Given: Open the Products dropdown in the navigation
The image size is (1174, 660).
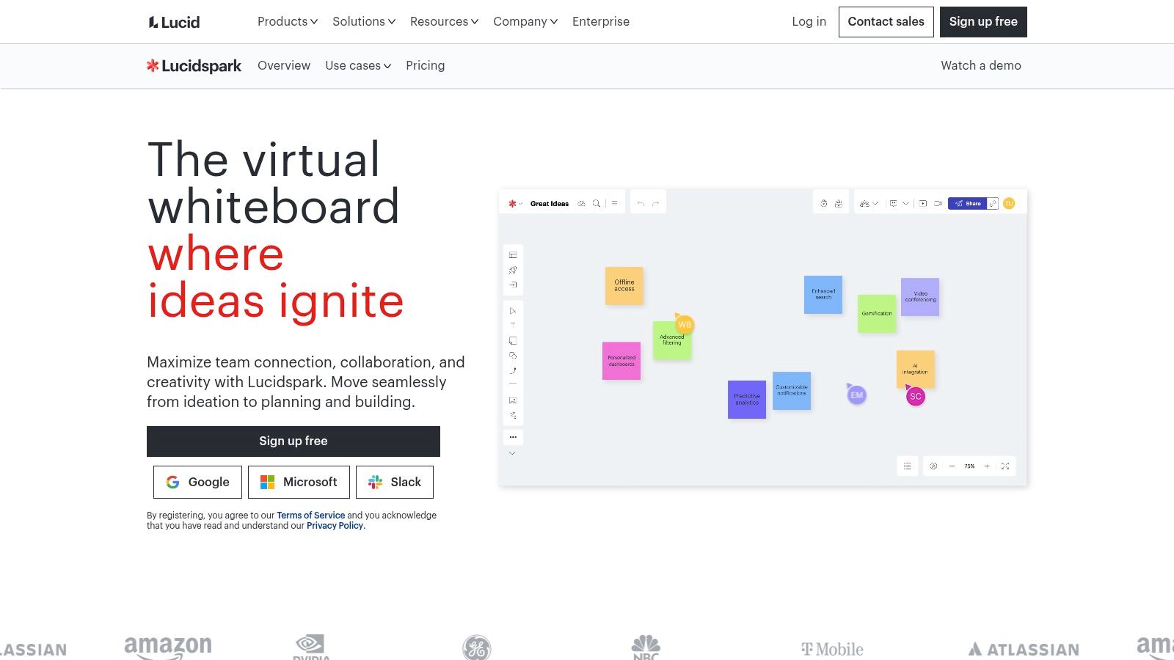Looking at the screenshot, I should click(x=286, y=21).
